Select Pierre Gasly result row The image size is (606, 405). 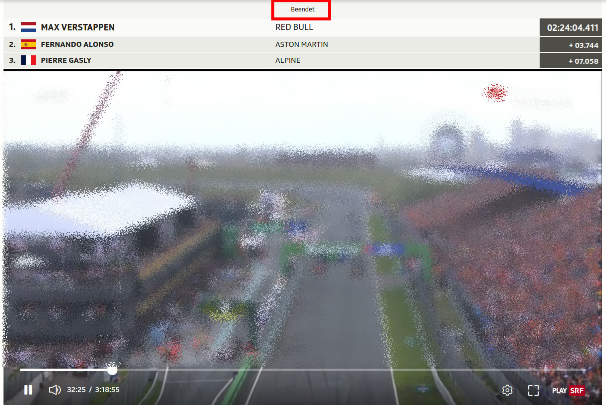[x=303, y=60]
